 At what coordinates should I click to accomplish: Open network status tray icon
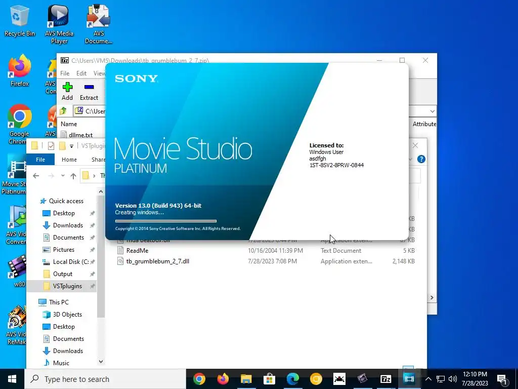click(441, 379)
